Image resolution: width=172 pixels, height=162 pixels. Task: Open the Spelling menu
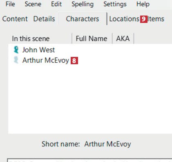[83, 4]
